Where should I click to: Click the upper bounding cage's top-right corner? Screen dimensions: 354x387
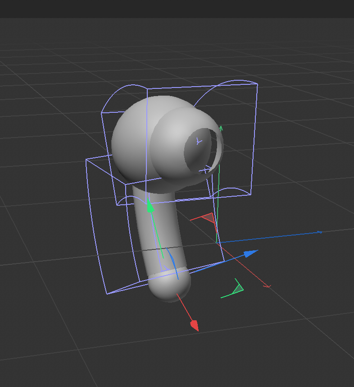(x=257, y=84)
